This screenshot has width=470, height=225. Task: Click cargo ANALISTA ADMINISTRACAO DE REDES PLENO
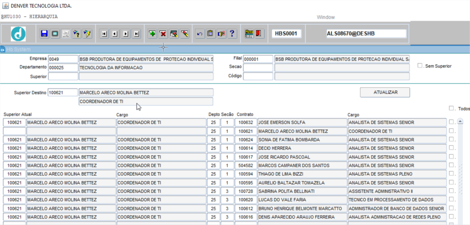(x=397, y=217)
